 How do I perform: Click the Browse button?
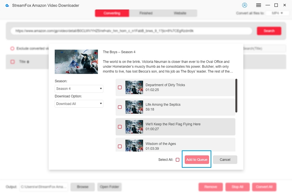[83, 187]
